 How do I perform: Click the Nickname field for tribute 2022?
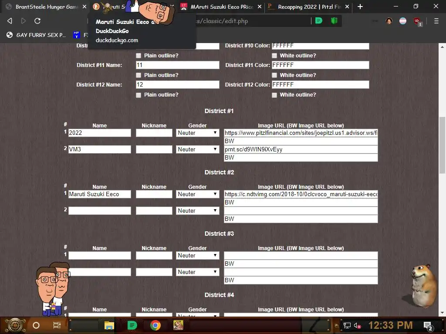(x=154, y=133)
